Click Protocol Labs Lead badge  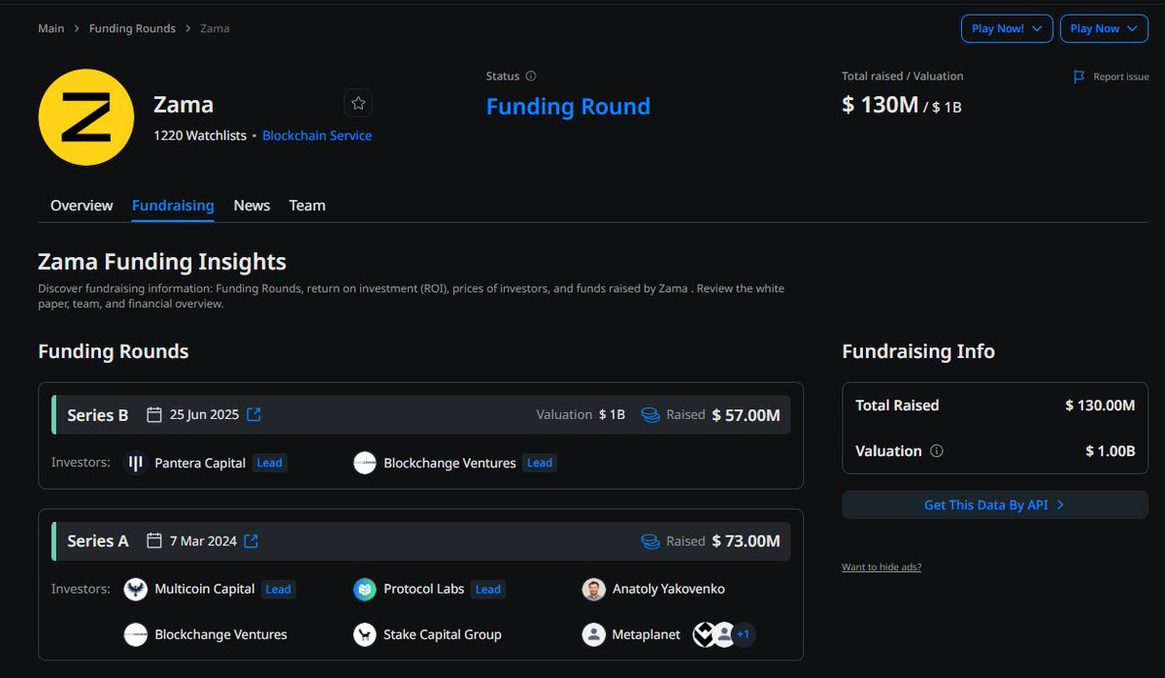click(488, 589)
